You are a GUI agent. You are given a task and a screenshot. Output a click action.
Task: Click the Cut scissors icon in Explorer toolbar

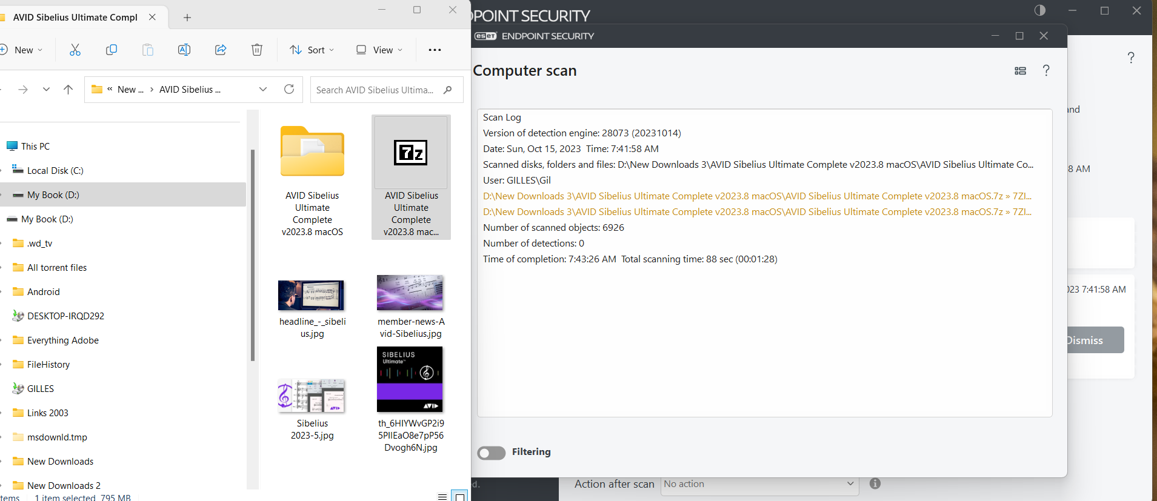click(x=75, y=50)
